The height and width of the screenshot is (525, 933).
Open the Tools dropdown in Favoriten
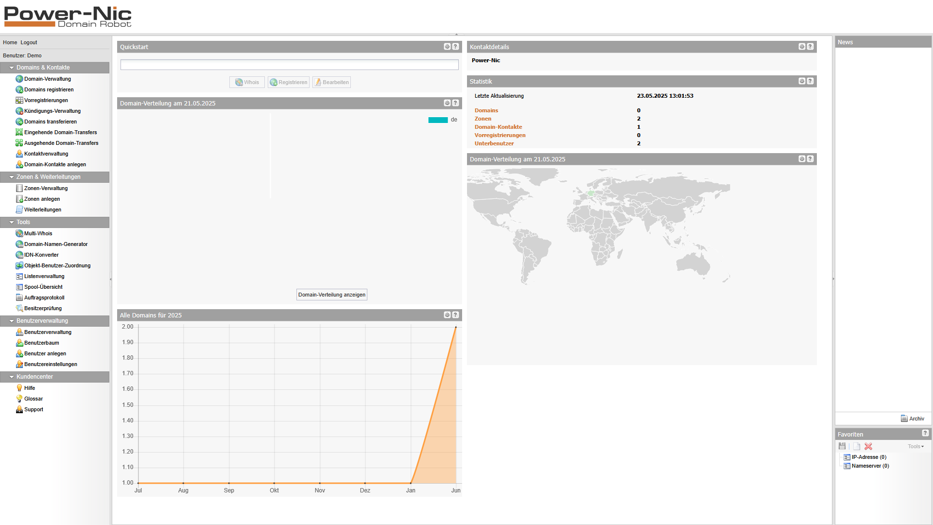pyautogui.click(x=916, y=446)
